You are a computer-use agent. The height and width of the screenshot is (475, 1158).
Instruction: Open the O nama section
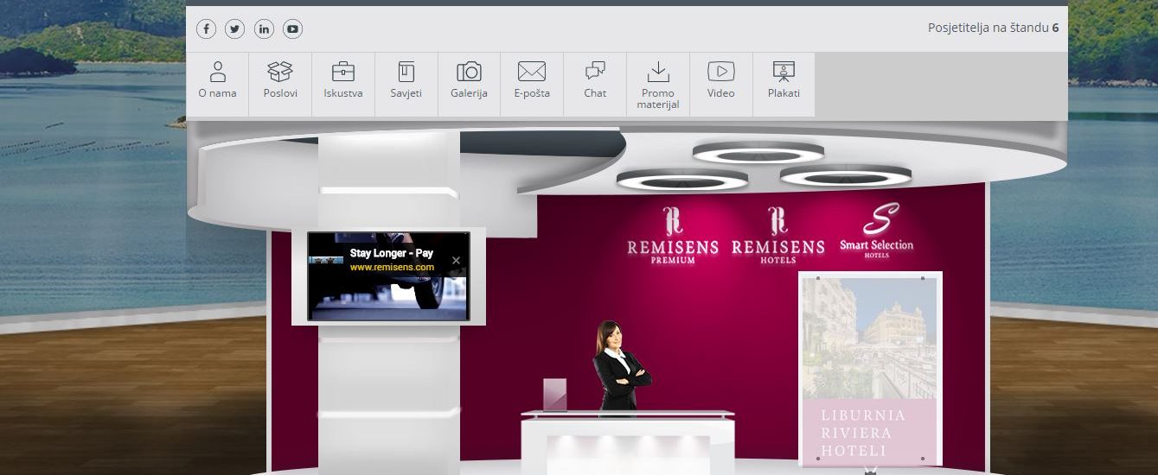coord(217,84)
